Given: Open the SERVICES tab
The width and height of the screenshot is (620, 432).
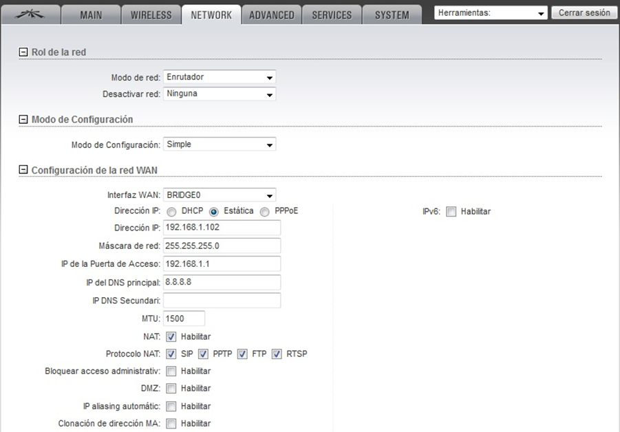Looking at the screenshot, I should pos(332,15).
